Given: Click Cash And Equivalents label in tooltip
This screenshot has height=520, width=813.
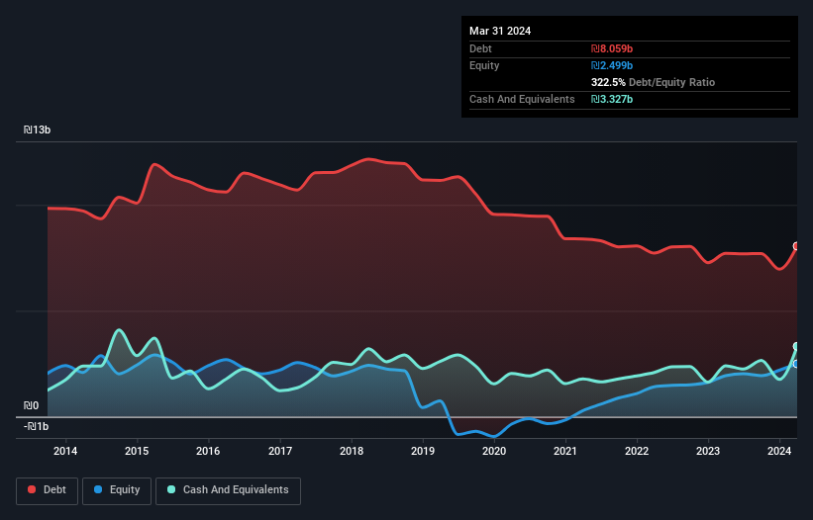Looking at the screenshot, I should point(522,99).
